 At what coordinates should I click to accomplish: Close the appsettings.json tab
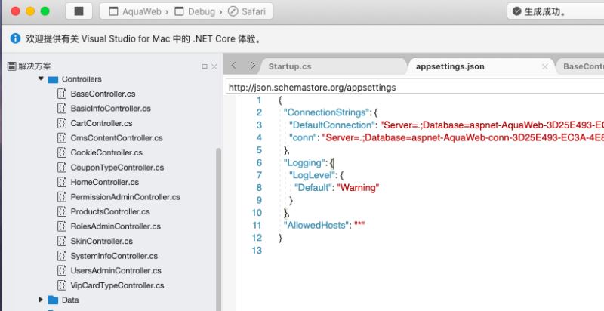(x=545, y=66)
